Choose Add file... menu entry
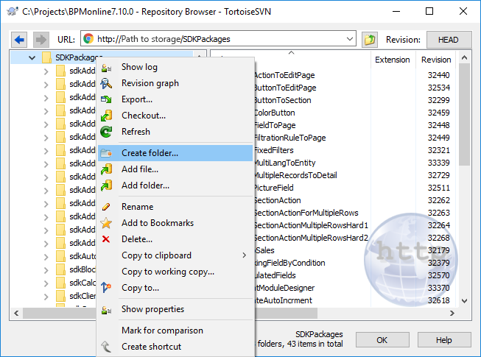This screenshot has width=481, height=357. tap(140, 169)
